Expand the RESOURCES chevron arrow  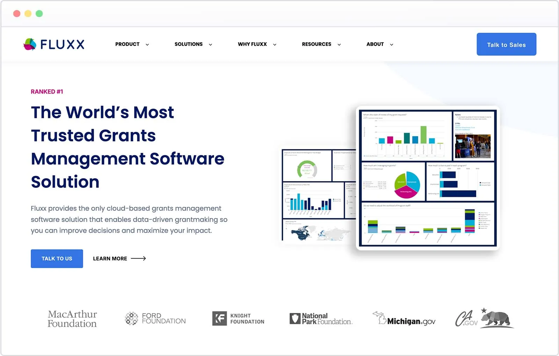point(339,45)
